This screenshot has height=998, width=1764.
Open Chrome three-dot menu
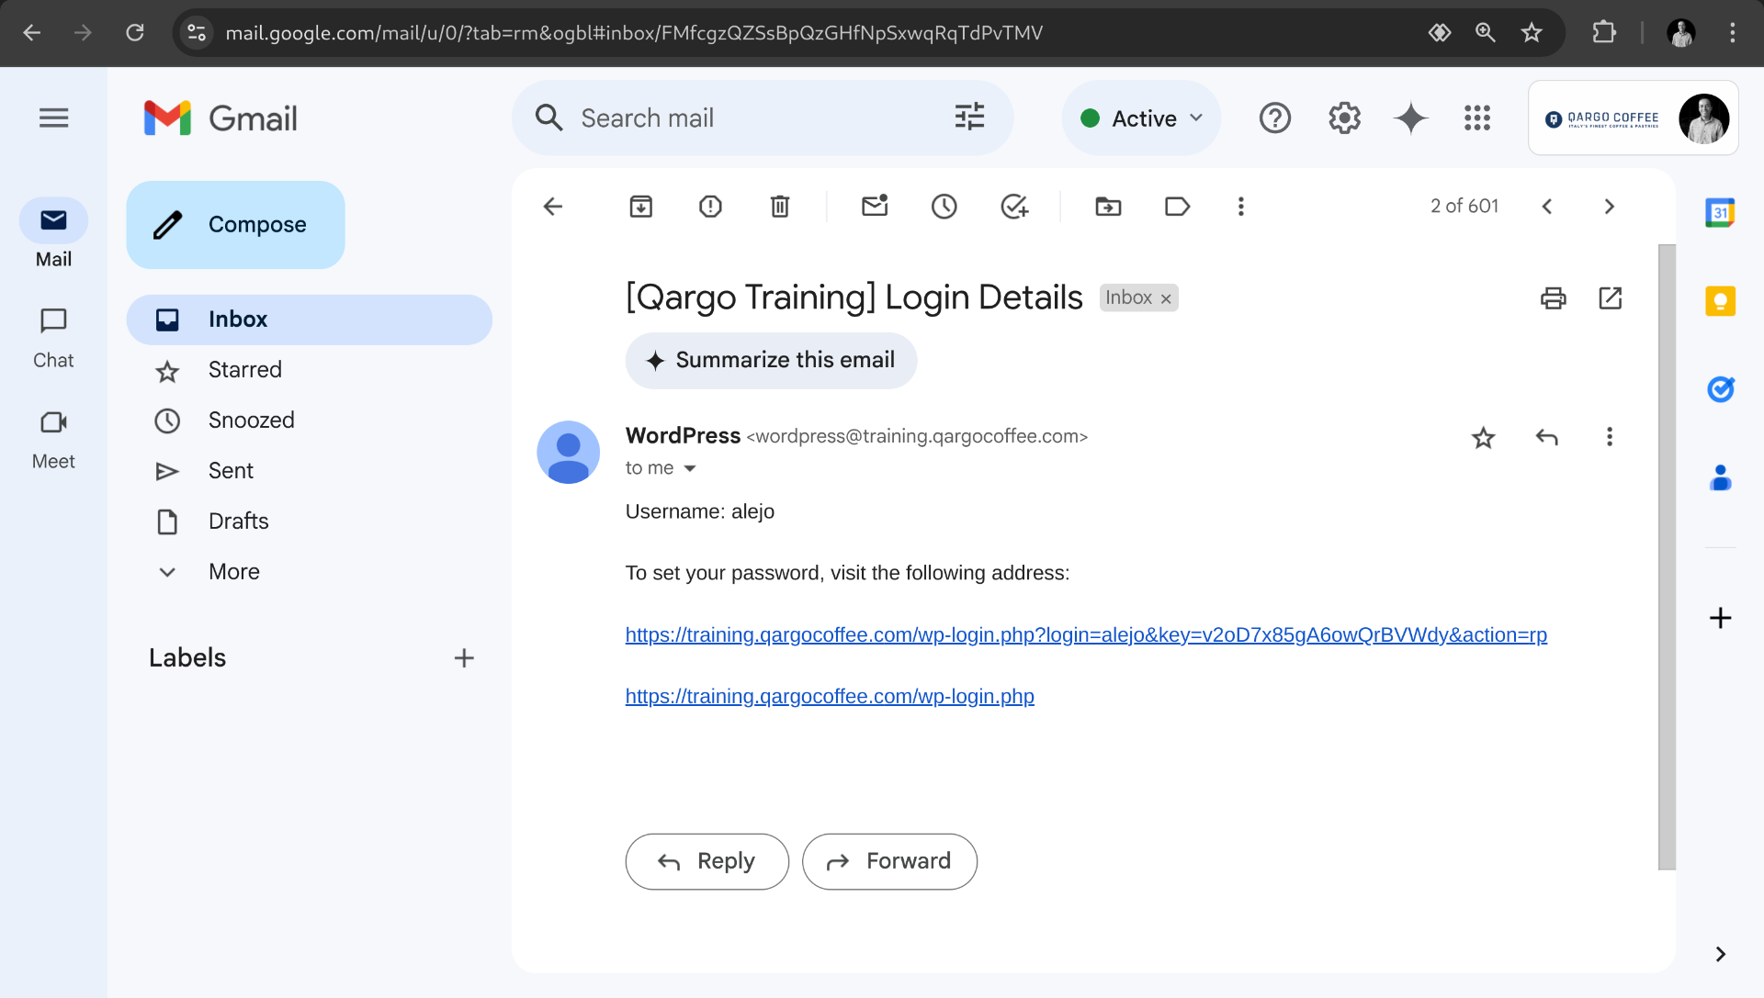(1733, 33)
